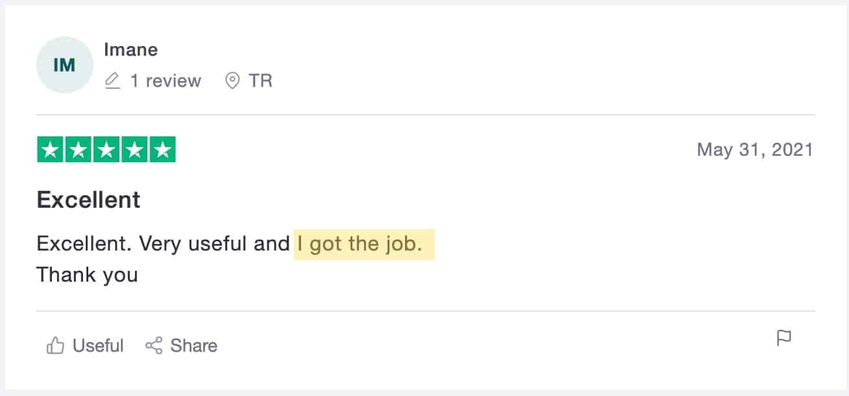Click the 'Thank you' review text

pos(87,275)
